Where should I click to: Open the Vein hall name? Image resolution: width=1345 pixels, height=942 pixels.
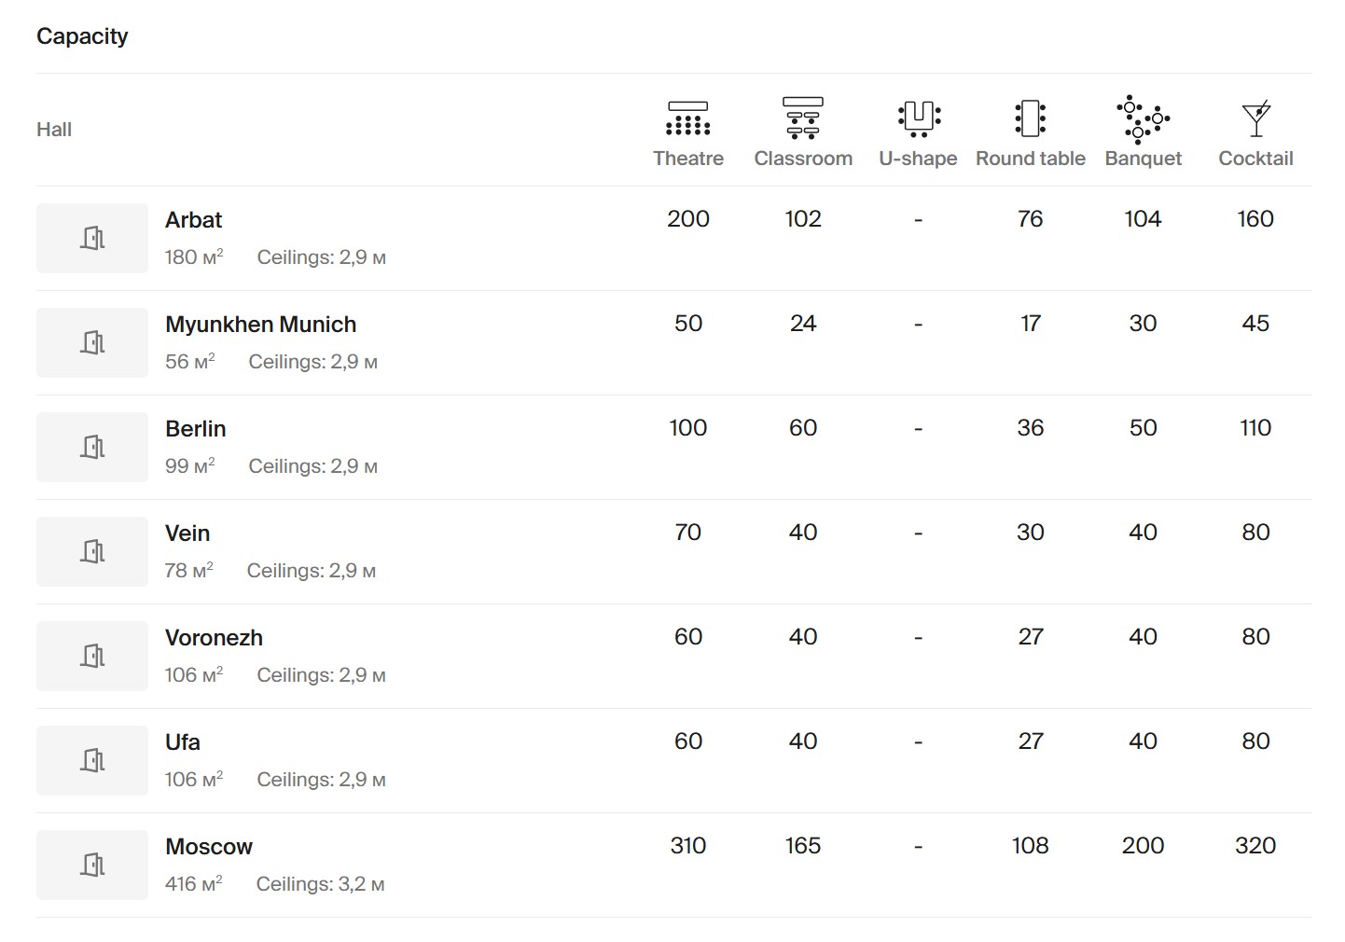(x=187, y=533)
